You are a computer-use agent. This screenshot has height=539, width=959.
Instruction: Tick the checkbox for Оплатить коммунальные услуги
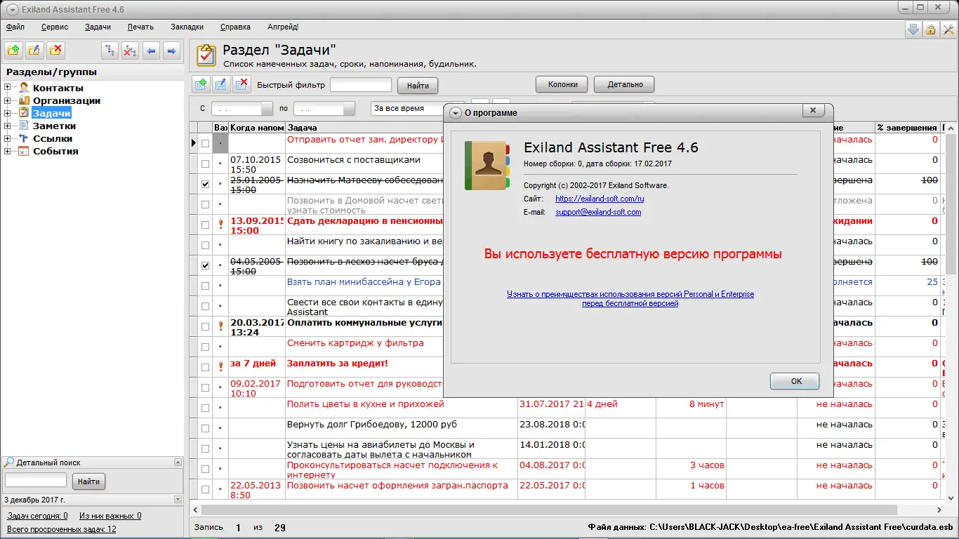(x=205, y=326)
